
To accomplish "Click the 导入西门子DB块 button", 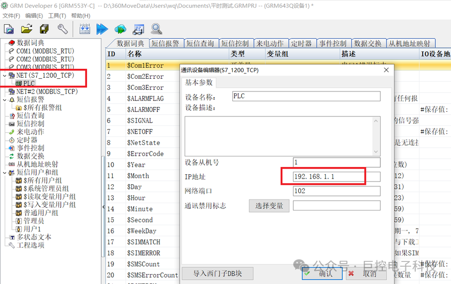I will tap(218, 274).
